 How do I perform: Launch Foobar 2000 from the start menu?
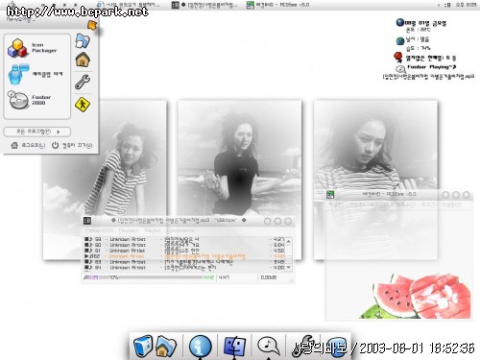click(x=30, y=100)
